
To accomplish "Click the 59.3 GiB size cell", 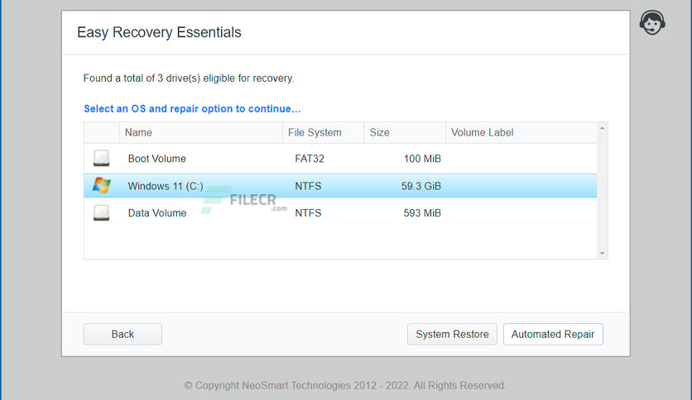I will pyautogui.click(x=421, y=186).
